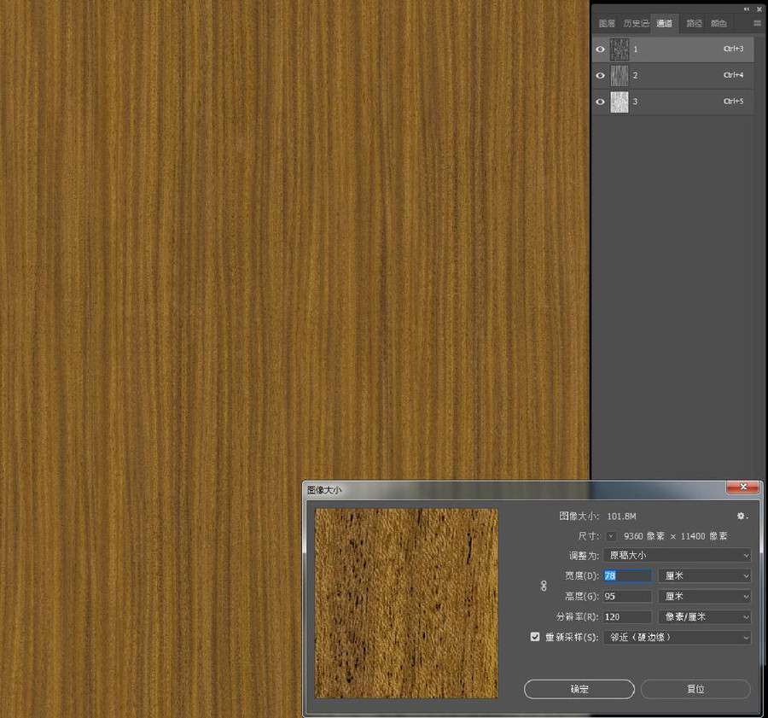The height and width of the screenshot is (718, 768).
Task: Select channel 1 thumbnail
Action: click(620, 49)
